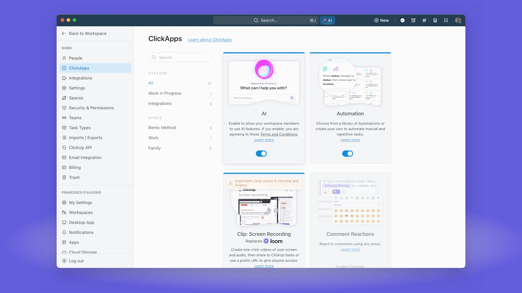Viewport: 522px width, 293px height.
Task: Open the user profile avatar menu
Action: 458,20
